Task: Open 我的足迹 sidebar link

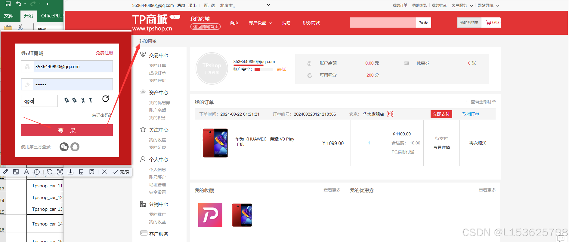Action: pos(157,147)
